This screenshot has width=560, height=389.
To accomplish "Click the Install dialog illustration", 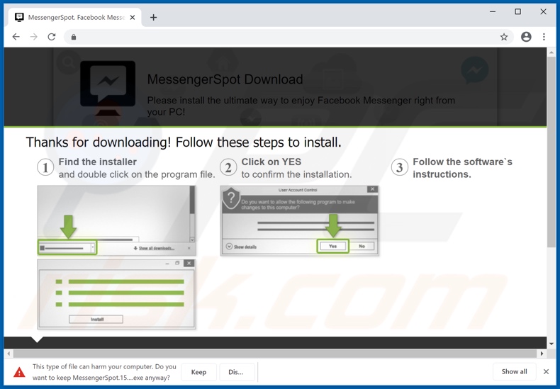I will (116, 294).
